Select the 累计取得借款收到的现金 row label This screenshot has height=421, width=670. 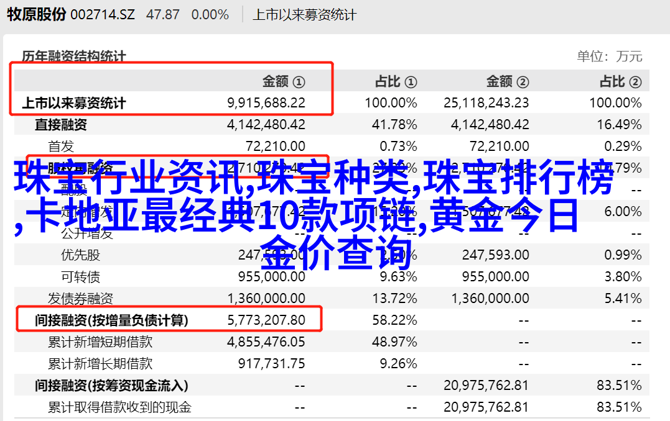tap(119, 408)
